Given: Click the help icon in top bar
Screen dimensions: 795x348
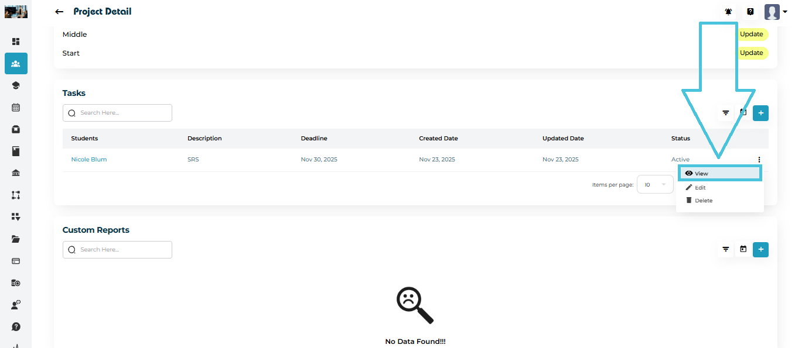Looking at the screenshot, I should click(750, 12).
